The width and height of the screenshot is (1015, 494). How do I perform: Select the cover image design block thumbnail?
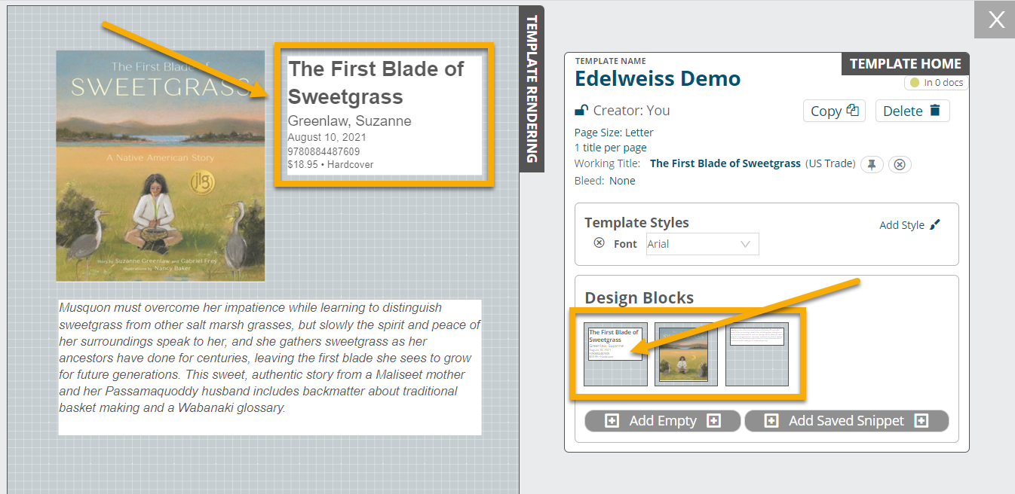[686, 354]
